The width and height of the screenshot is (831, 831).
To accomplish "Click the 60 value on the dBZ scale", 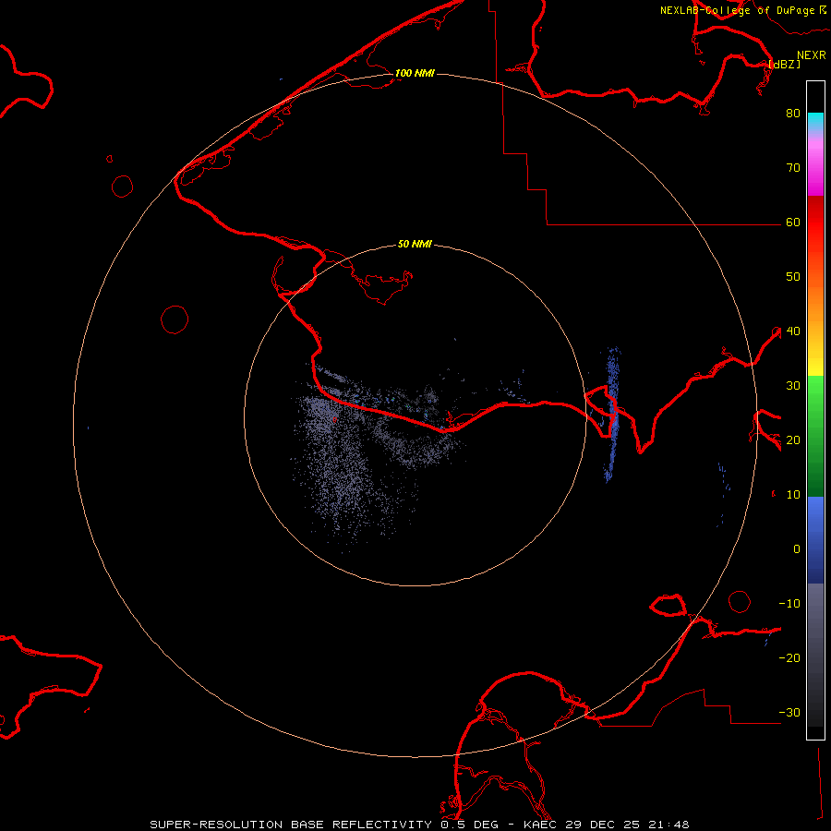I will pos(793,222).
